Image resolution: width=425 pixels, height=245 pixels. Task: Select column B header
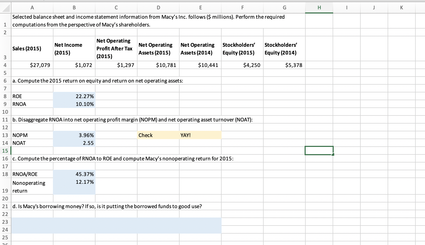pos(74,8)
